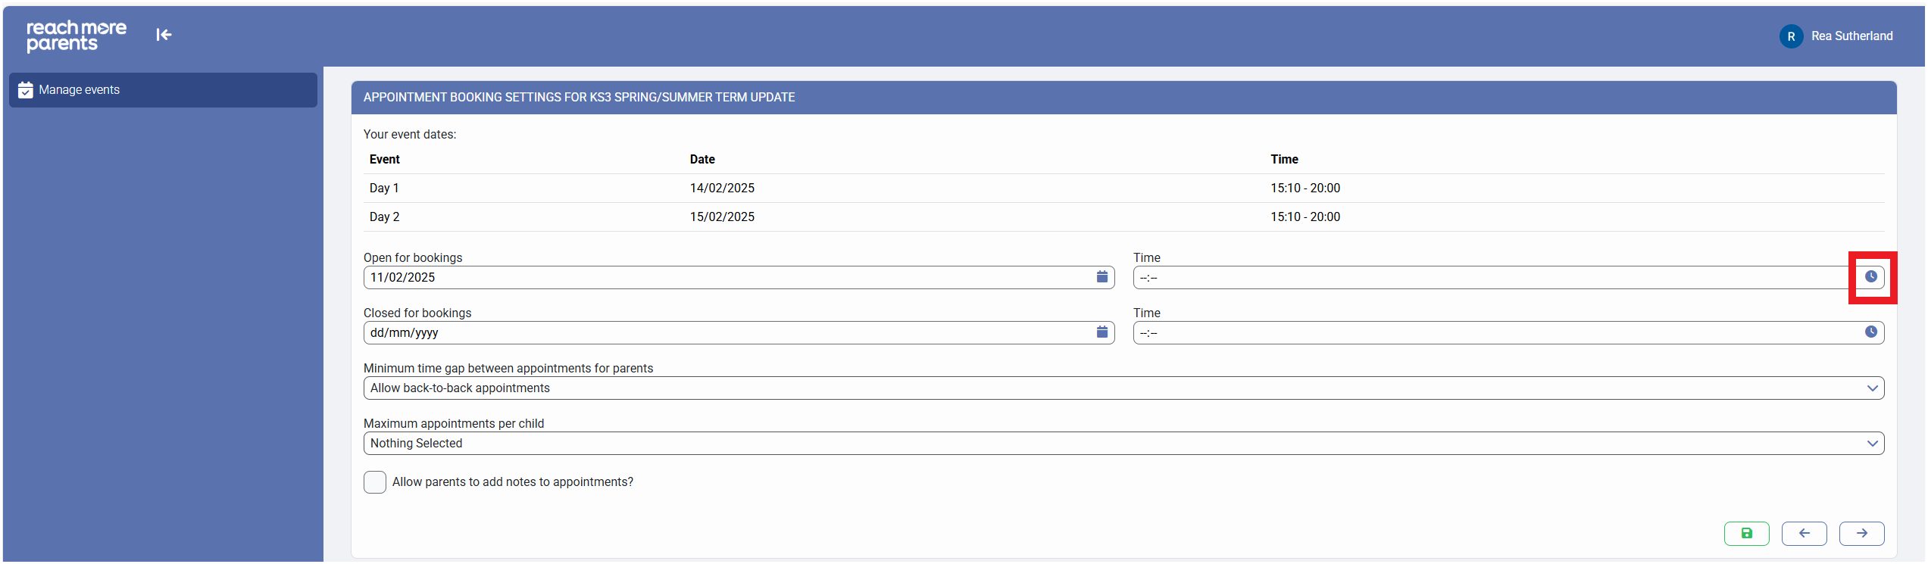Proceed with the right arrow button
1928x564 pixels.
[1861, 534]
